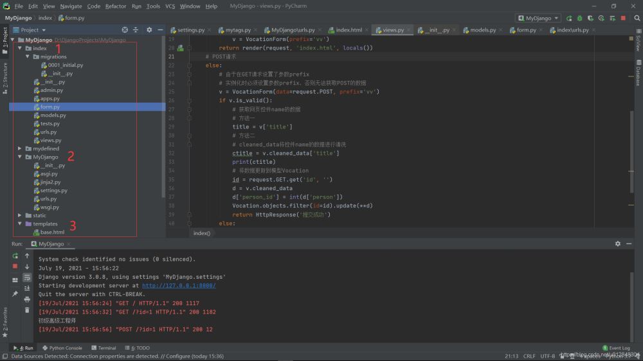Screen dimensions: 643x361
Task: Open the Terminal tool window
Action: [x=103, y=348]
